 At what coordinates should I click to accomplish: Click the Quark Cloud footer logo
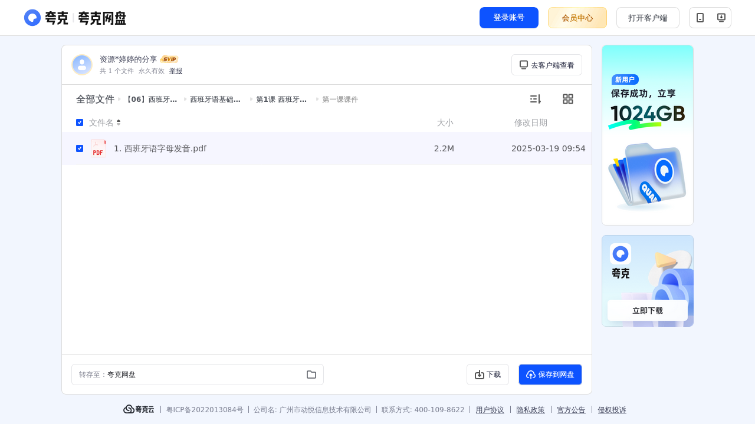click(139, 409)
